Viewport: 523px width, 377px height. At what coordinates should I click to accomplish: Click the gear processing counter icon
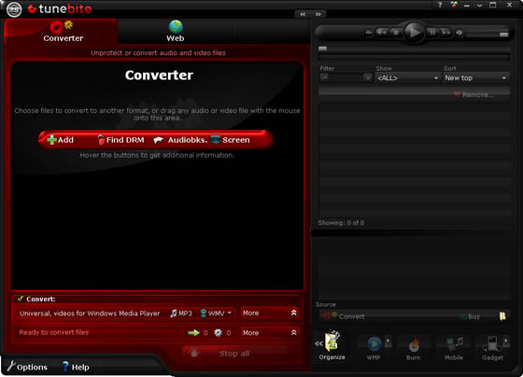218,332
